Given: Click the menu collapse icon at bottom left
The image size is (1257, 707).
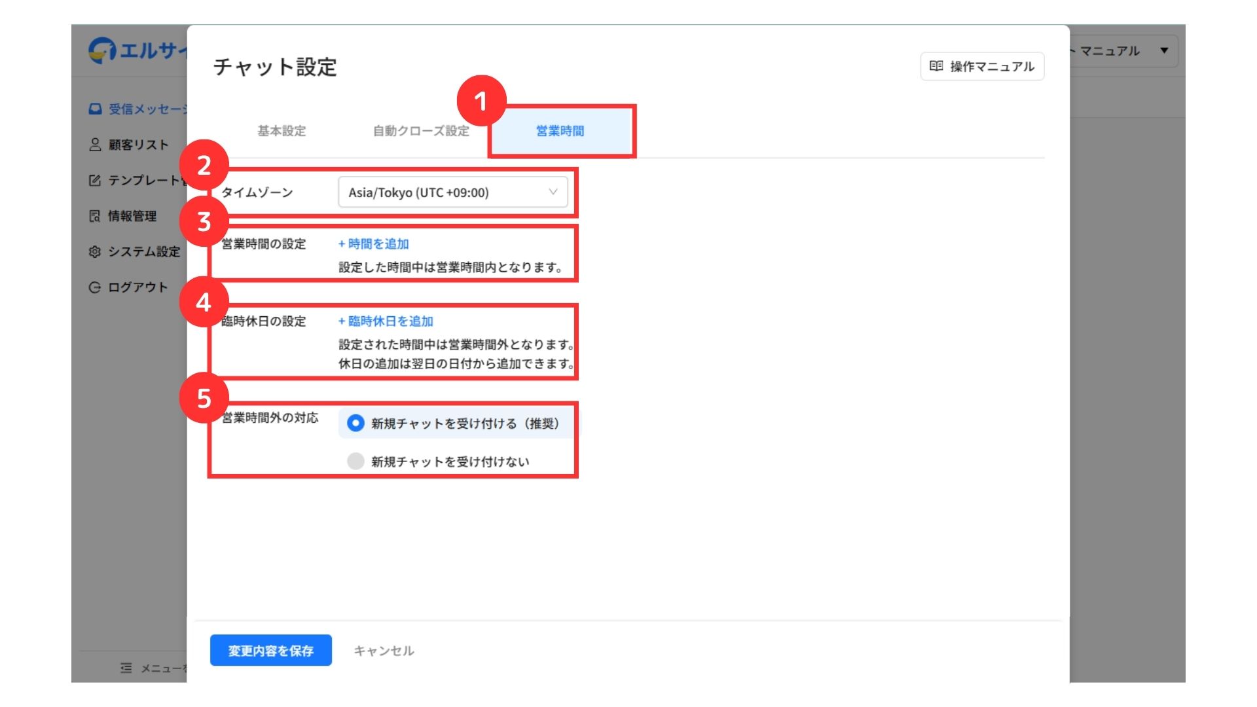Looking at the screenshot, I should [126, 668].
